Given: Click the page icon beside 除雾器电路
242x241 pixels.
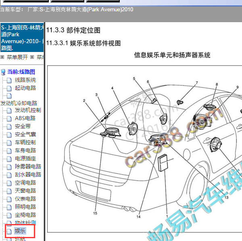Looking at the screenshot, I should [9, 167].
